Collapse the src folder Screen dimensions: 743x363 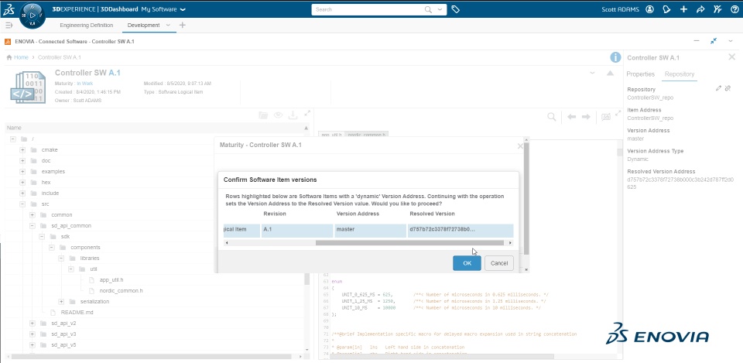tap(22, 204)
